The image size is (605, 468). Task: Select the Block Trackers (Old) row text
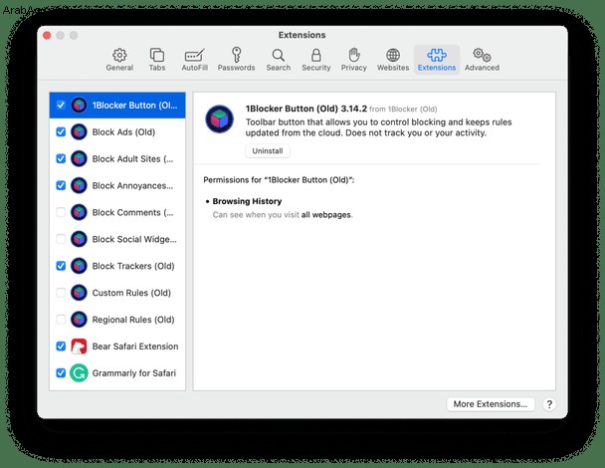click(133, 266)
